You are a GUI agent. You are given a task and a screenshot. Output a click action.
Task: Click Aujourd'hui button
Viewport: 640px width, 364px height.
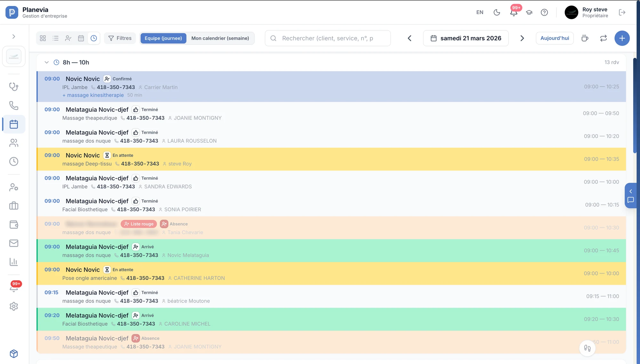[555, 38]
